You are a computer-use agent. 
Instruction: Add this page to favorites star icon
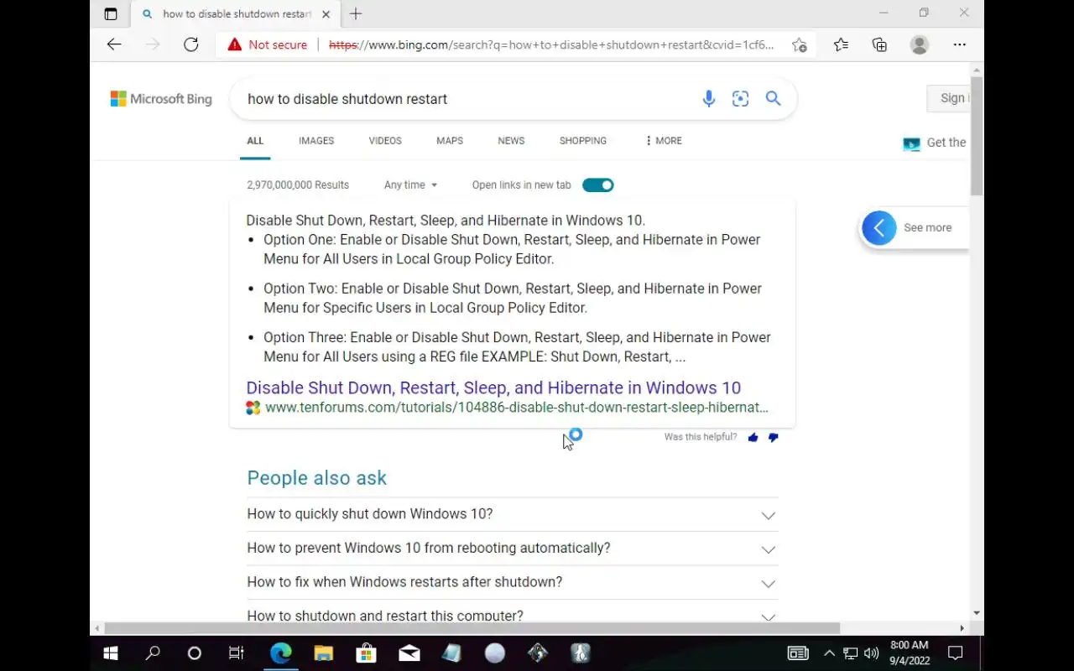pyautogui.click(x=800, y=44)
